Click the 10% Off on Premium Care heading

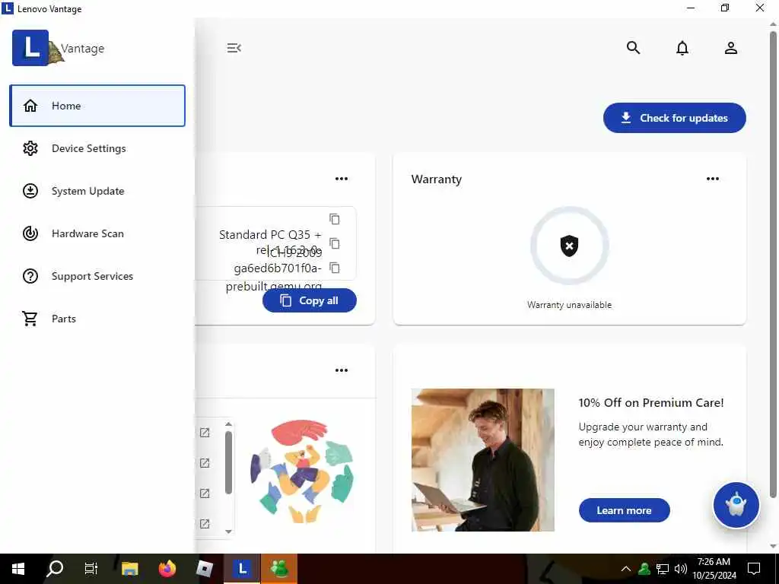pyautogui.click(x=651, y=403)
